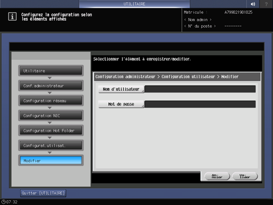
Task: Click the dark username input field
Action: tap(200, 89)
